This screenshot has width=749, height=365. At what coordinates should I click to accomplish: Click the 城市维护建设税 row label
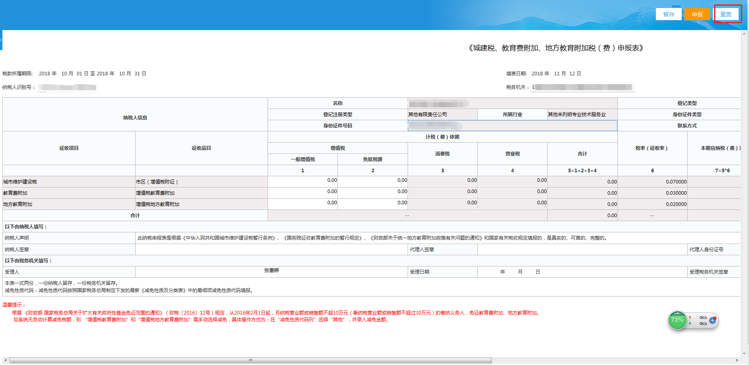point(69,181)
